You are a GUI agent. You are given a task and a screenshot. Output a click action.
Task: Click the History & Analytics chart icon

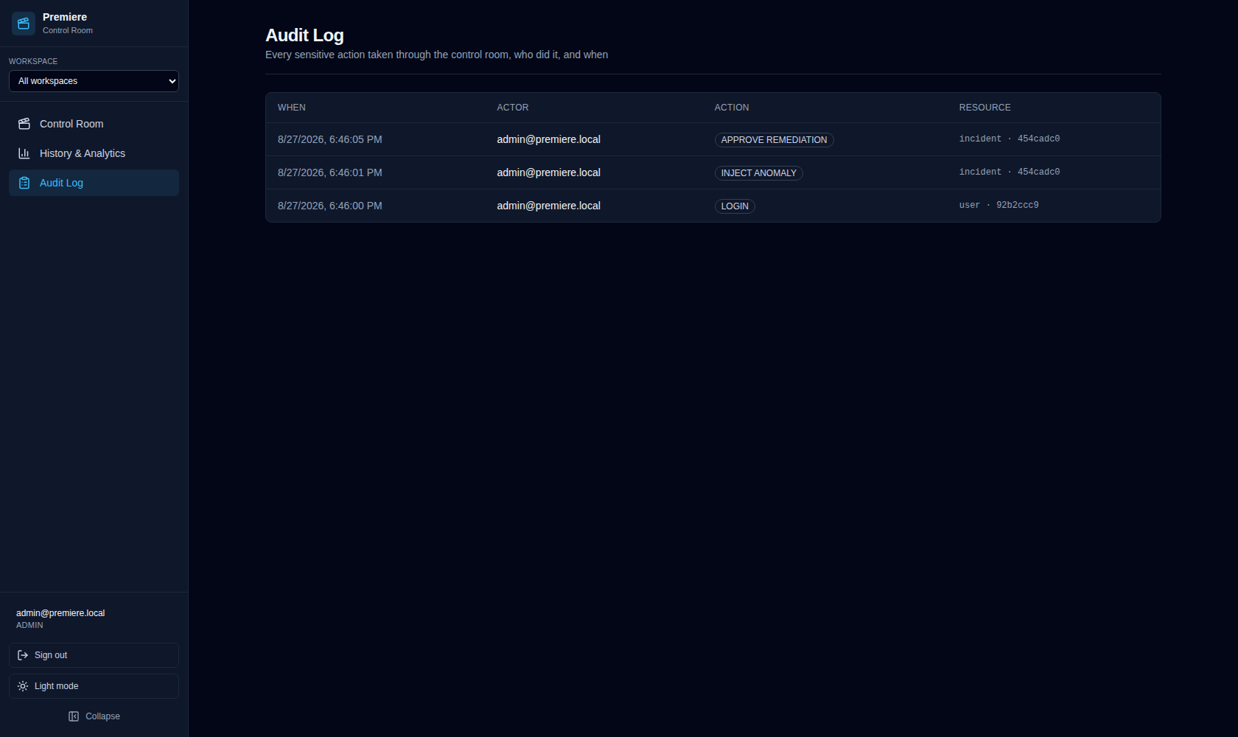(24, 153)
